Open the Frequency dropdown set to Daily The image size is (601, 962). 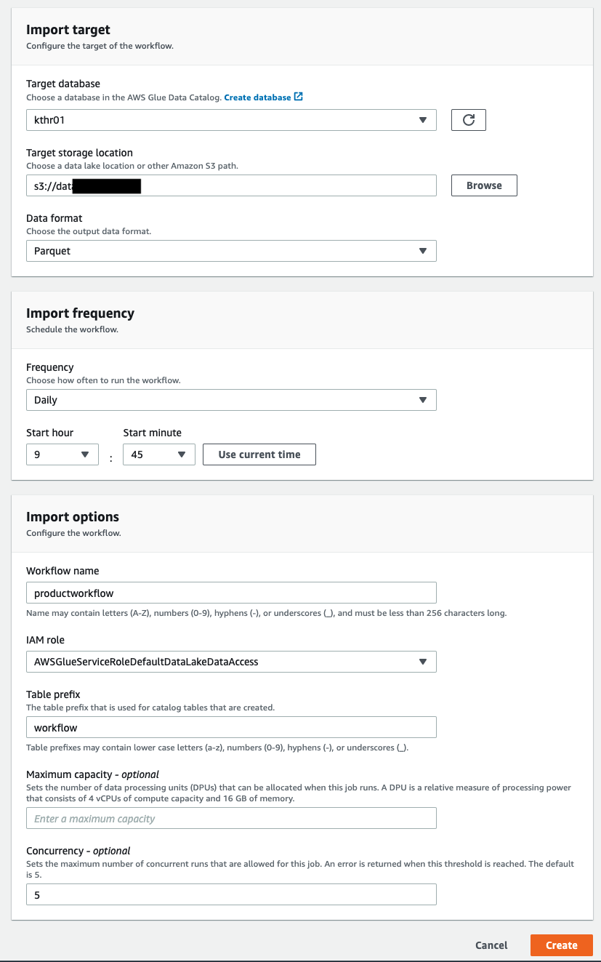click(230, 400)
